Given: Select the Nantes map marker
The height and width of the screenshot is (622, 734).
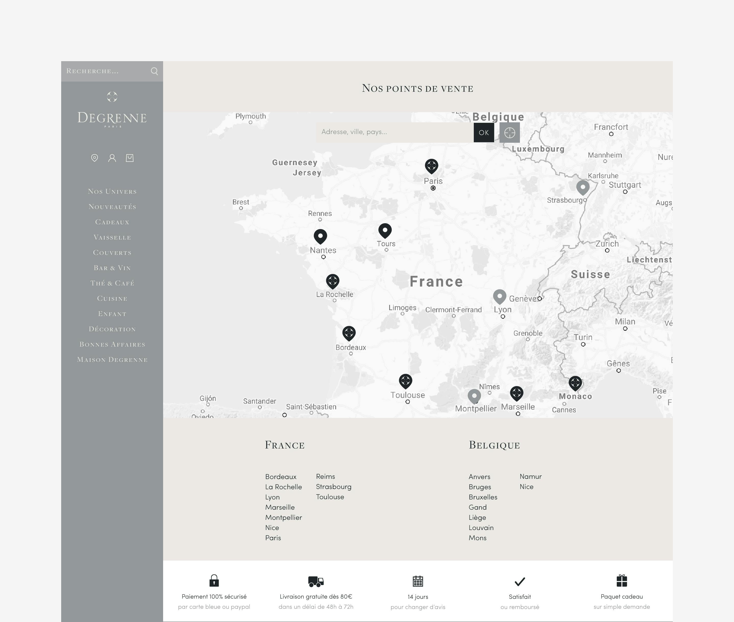Looking at the screenshot, I should (x=320, y=237).
